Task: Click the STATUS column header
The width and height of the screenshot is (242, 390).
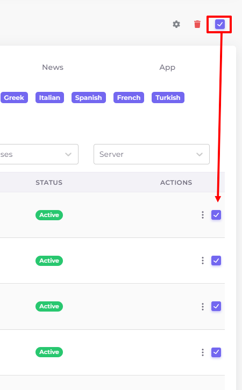Action: tap(49, 183)
